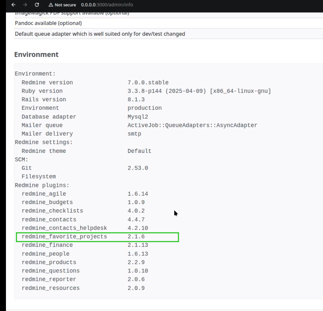Viewport: 323px width, 311px height.
Task: Click the 'Redmine plugins:' label
Action: (x=42, y=185)
